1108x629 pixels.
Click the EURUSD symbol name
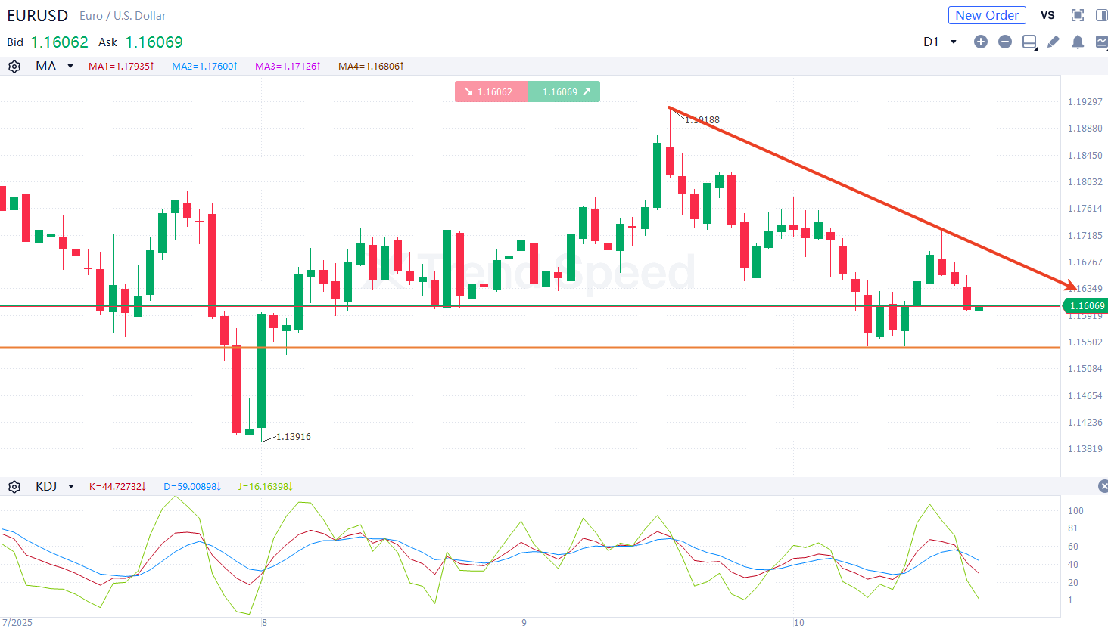38,16
